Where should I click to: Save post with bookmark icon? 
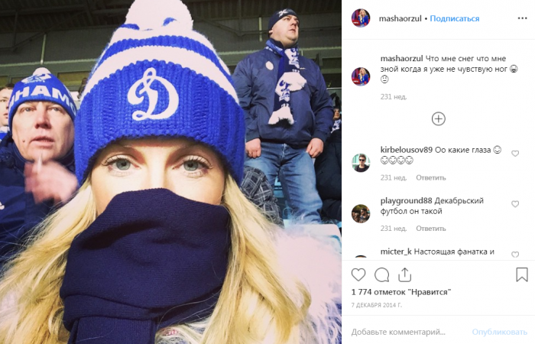point(522,274)
